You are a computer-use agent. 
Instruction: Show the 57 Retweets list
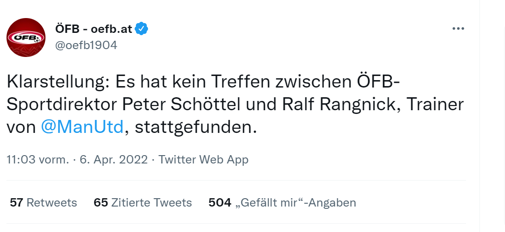click(44, 203)
